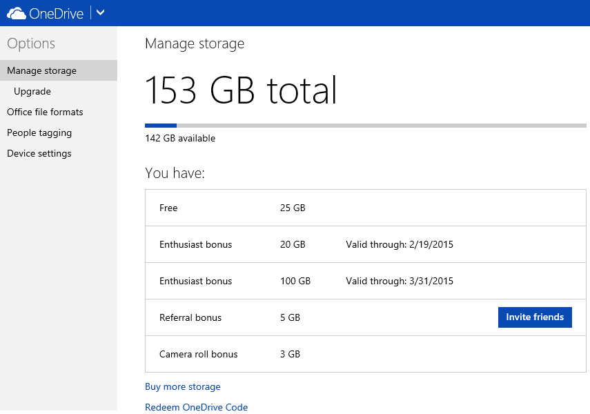Select the Enthusiast bonus 100 GB row
The image size is (590, 414).
[365, 281]
